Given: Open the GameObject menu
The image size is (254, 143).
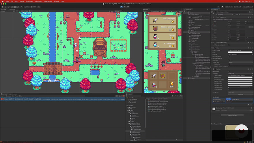Looking at the screenshot, I should click(x=29, y=1).
